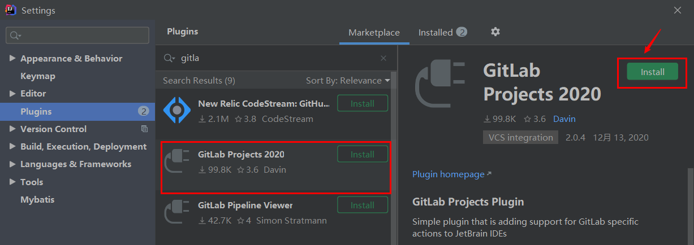The width and height of the screenshot is (694, 245).
Task: Expand Languages & Frameworks section
Action: pyautogui.click(x=13, y=164)
